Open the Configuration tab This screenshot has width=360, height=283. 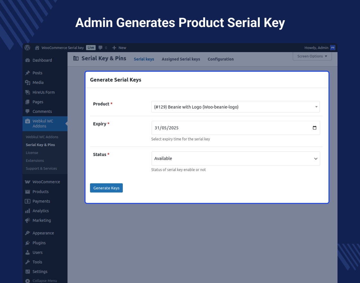click(221, 59)
